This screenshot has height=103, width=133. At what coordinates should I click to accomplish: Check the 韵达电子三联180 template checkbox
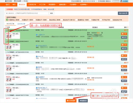coord(62,20)
